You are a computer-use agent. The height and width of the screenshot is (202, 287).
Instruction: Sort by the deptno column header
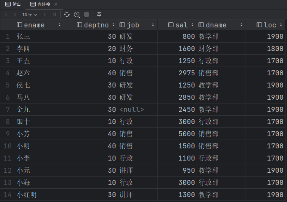point(91,25)
